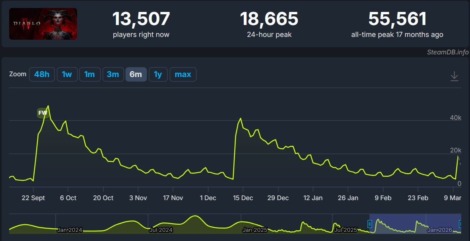Set zoom to 48h
This screenshot has height=241, width=470.
(42, 74)
